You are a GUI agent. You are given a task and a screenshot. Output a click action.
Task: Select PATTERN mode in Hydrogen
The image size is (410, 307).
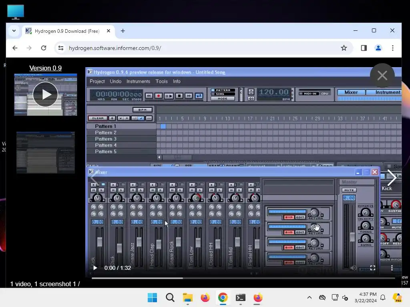pyautogui.click(x=223, y=90)
